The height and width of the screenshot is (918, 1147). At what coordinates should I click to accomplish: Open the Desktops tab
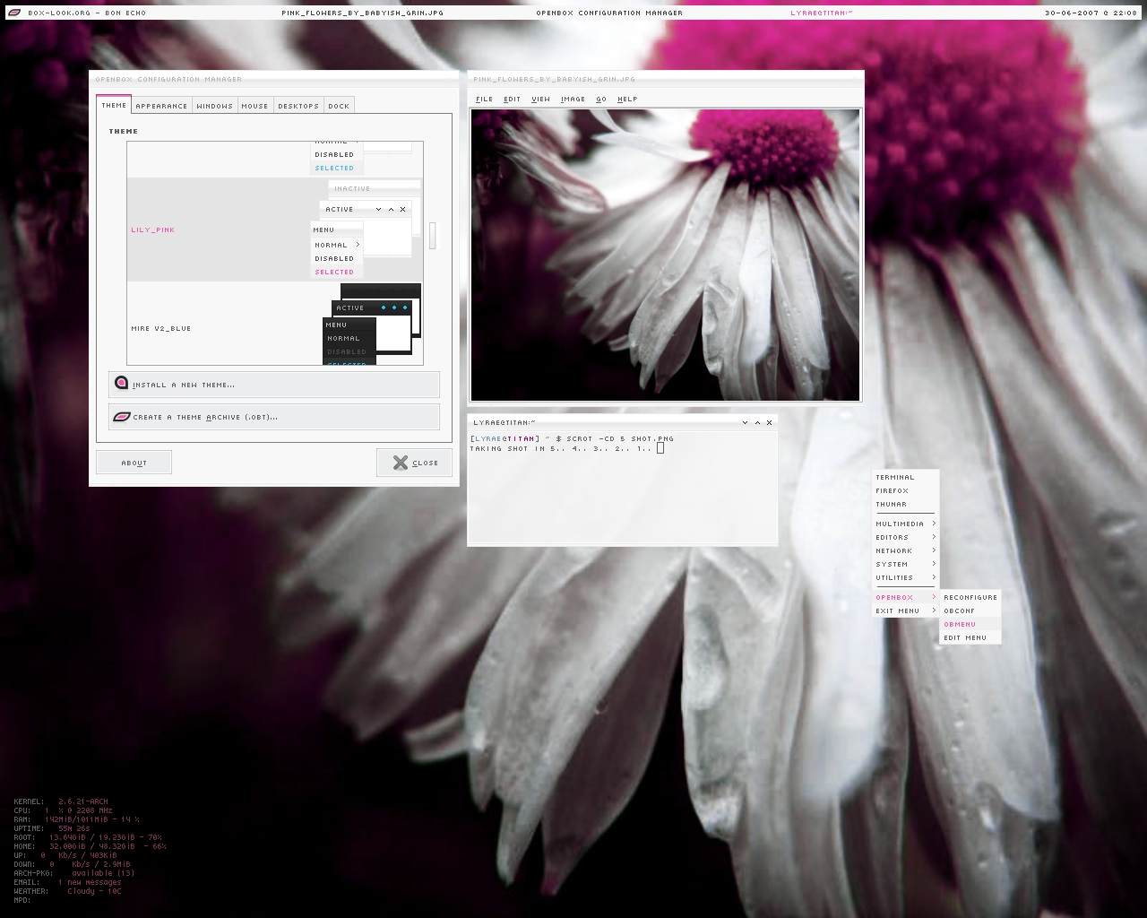tap(298, 106)
